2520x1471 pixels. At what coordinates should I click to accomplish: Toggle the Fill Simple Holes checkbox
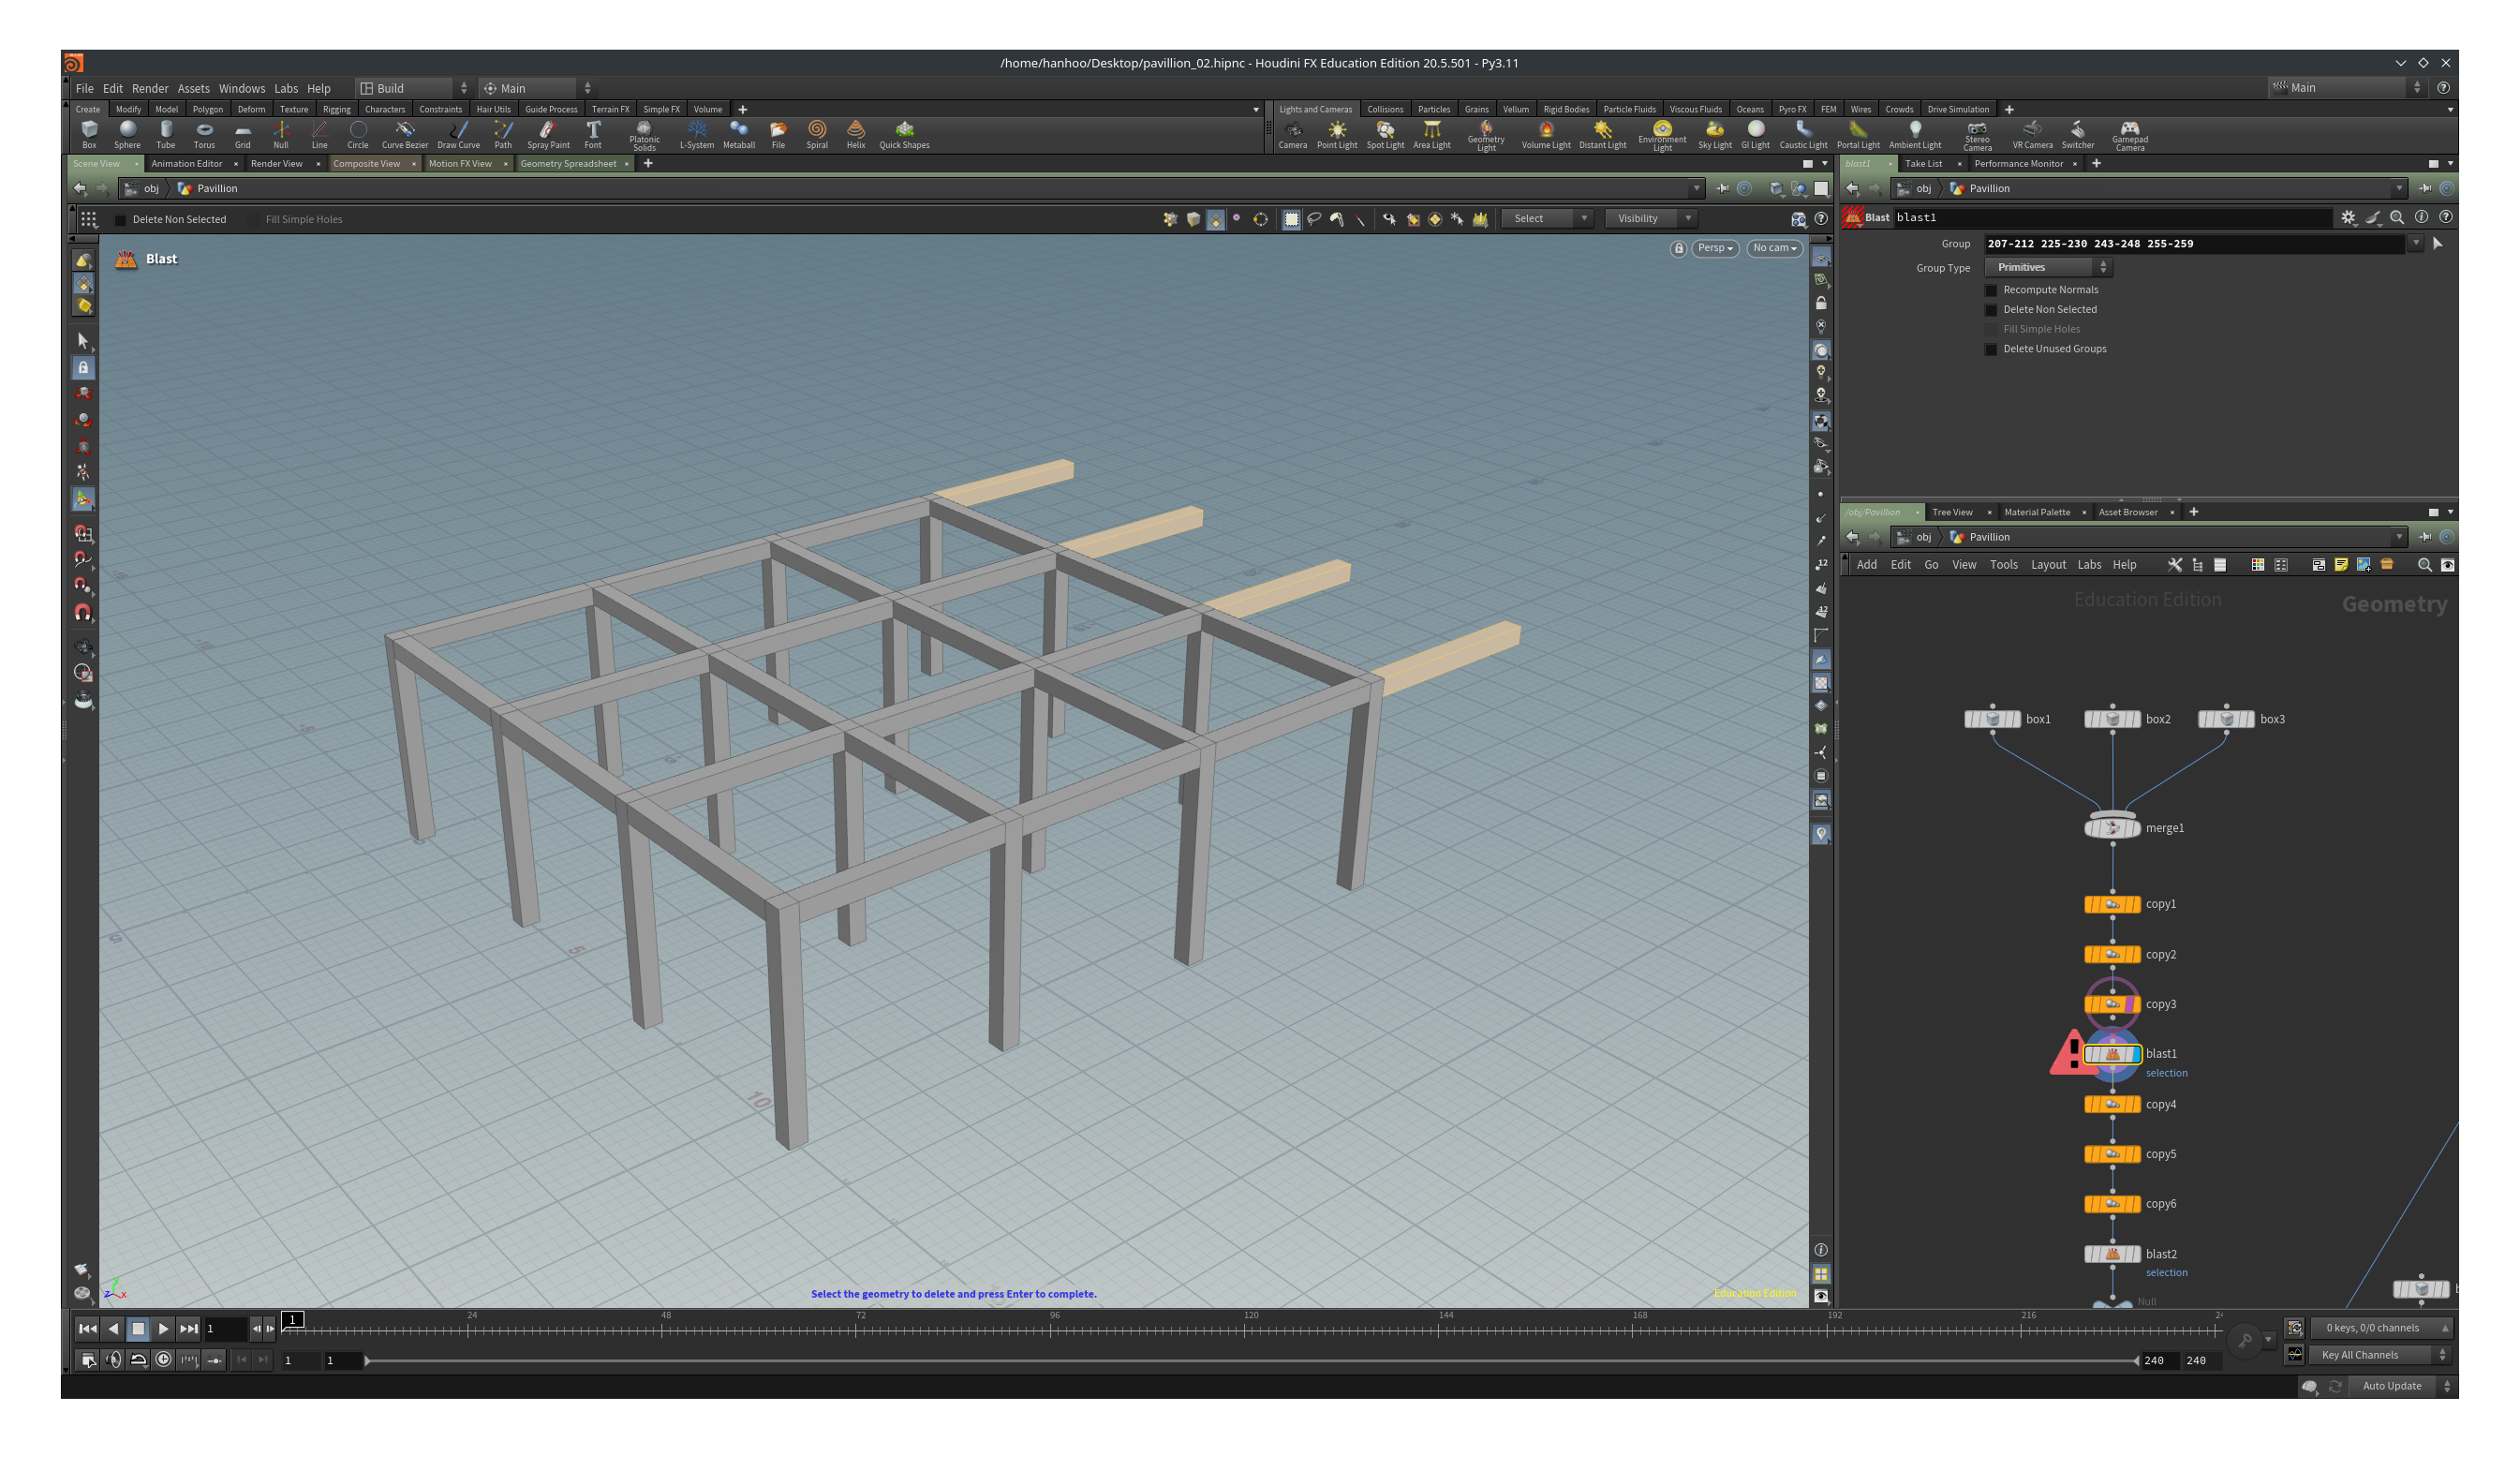click(x=1990, y=328)
